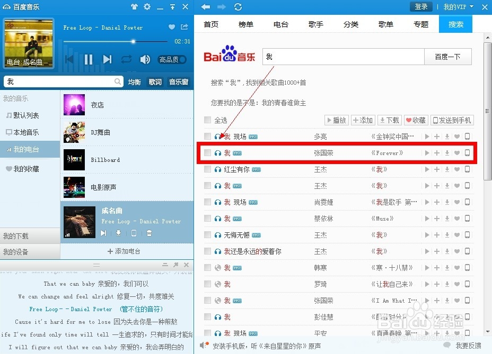Go back with the browser back arrow

point(206,6)
